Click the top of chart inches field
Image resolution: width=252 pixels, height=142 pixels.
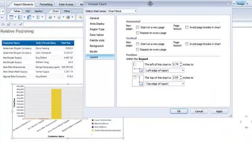pos(176,78)
